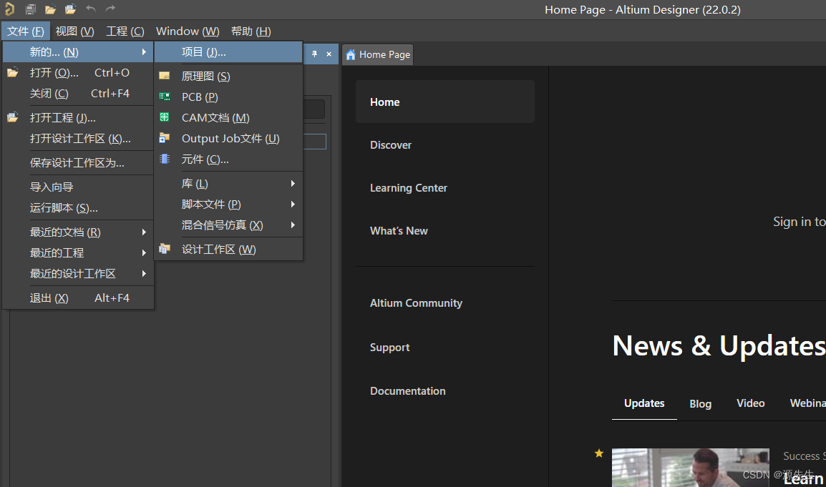Open the Documentation link
The height and width of the screenshot is (487, 826).
click(x=408, y=390)
